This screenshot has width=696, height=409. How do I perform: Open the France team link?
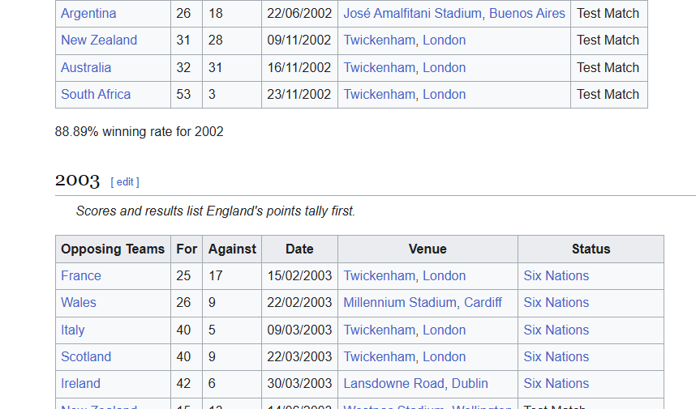[x=81, y=275]
